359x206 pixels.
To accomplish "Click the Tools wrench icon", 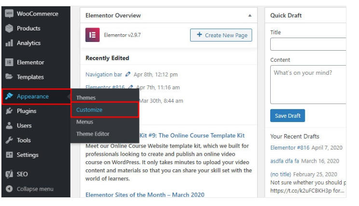I will [9, 140].
